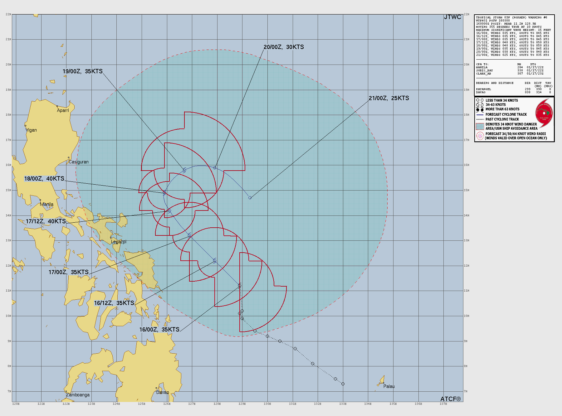Click the Less Than 34 Knots legend symbol
Image resolution: width=562 pixels, height=416 pixels.
tap(480, 100)
